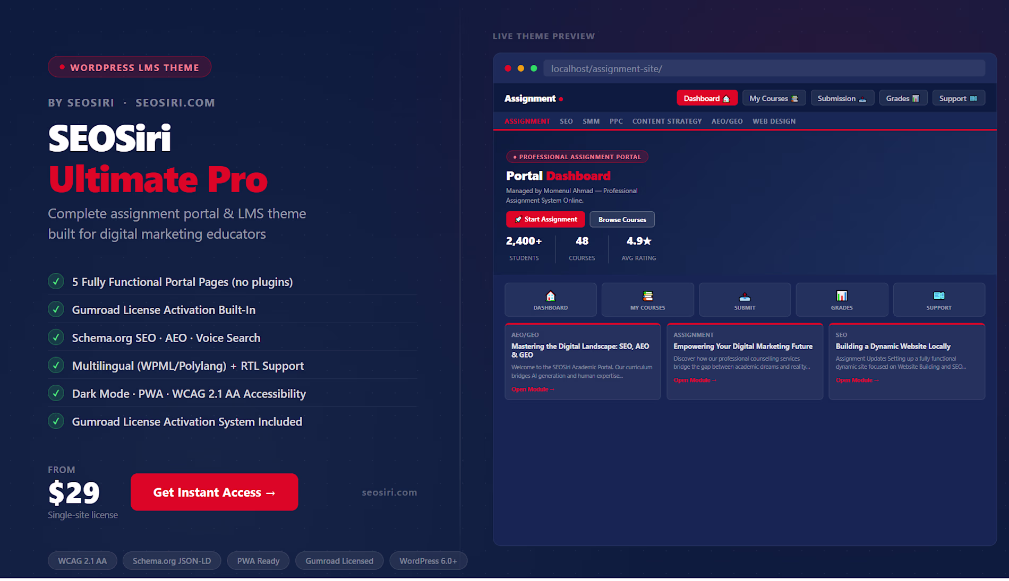Click the Mastering the Digital Landscape card title
The width and height of the screenshot is (1009, 581).
point(580,351)
